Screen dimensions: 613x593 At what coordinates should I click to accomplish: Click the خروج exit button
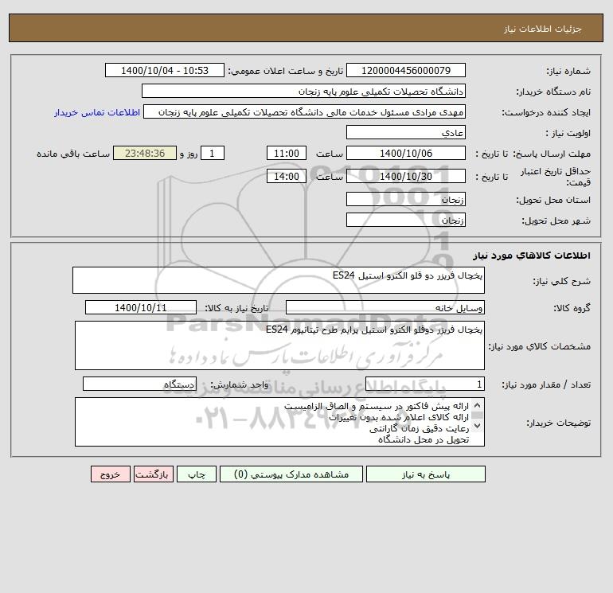click(110, 474)
